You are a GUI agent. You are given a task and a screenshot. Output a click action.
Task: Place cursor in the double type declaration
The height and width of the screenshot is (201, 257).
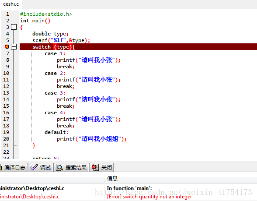51,34
